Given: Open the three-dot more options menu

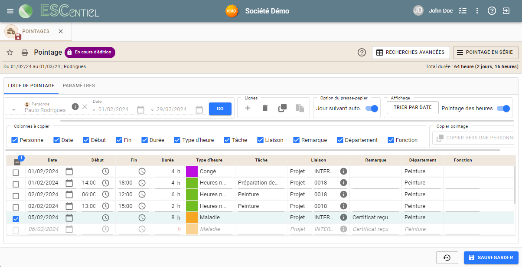Looking at the screenshot, I should [x=477, y=11].
